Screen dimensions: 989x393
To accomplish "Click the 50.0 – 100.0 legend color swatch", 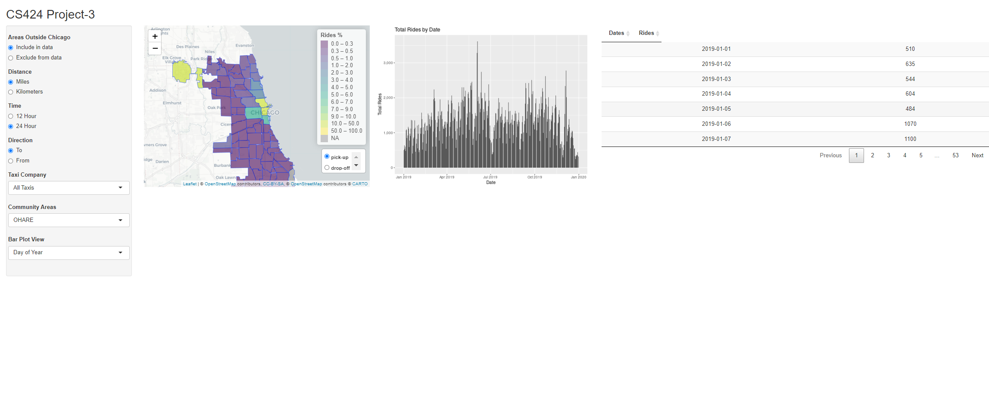I will [x=324, y=131].
